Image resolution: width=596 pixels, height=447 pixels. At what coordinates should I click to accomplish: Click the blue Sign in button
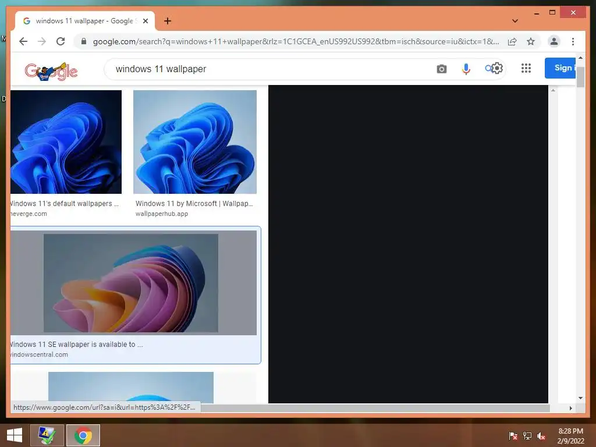[x=560, y=68]
